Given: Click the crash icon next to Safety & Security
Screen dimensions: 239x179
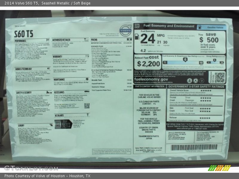Looking at the screenshot, I should [x=49, y=92].
